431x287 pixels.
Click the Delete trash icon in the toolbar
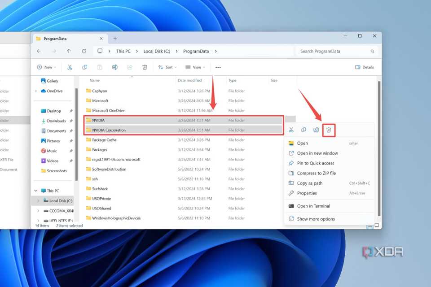(145, 67)
